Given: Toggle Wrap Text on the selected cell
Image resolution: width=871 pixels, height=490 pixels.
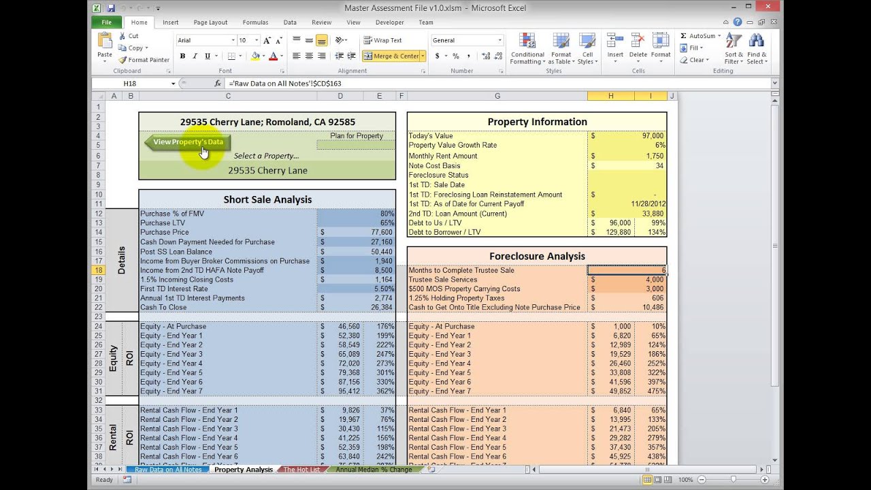Looking at the screenshot, I should point(382,41).
